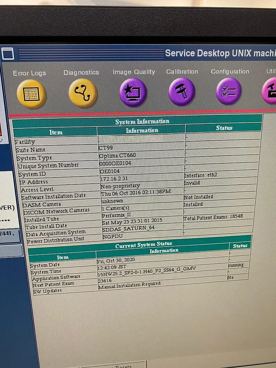Click the Invalid status for Access Level

192,182
